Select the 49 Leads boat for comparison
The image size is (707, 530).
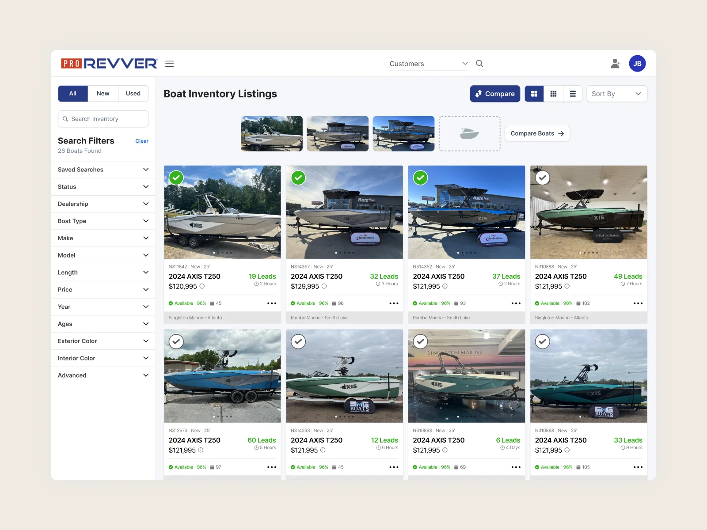point(543,178)
